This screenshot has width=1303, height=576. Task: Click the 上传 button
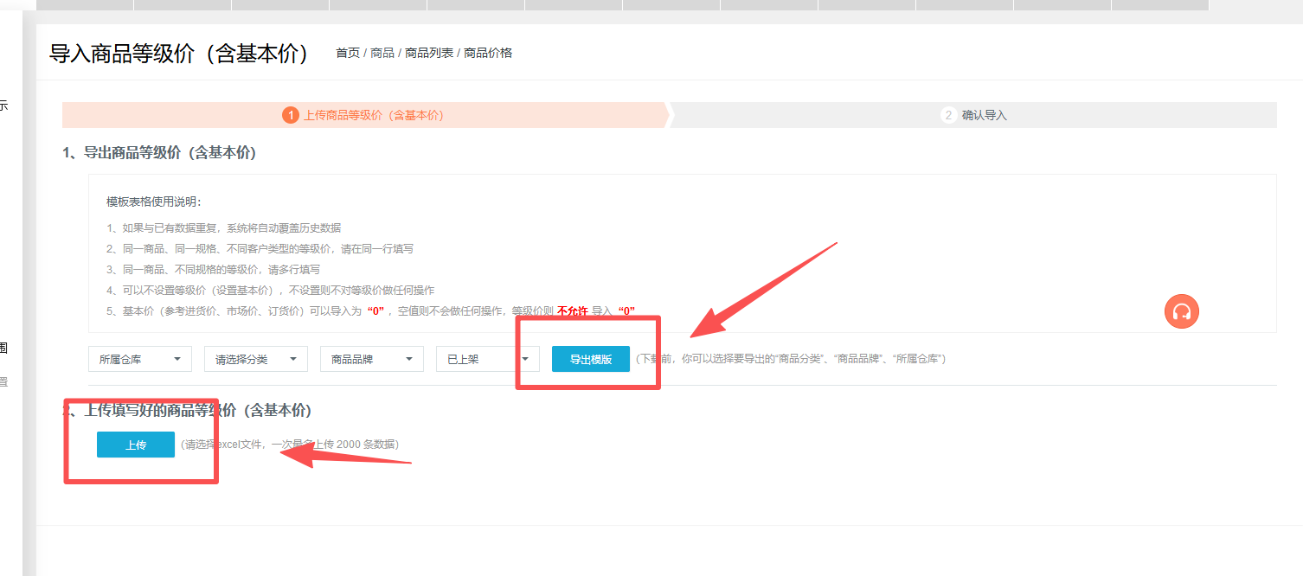click(136, 445)
